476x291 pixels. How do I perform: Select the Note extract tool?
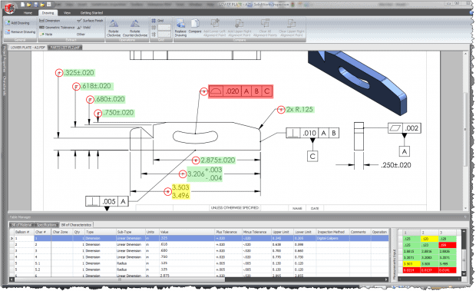coord(46,35)
